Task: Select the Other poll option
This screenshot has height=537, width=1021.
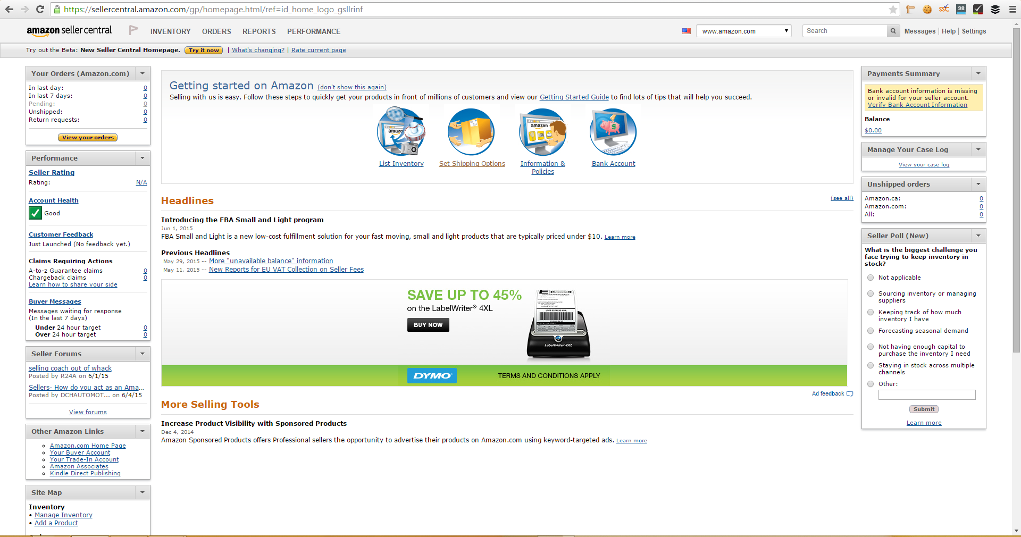Action: pyautogui.click(x=871, y=384)
